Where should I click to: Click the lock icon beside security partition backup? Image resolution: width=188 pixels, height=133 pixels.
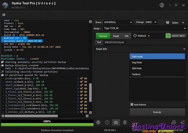[x=3, y=62]
